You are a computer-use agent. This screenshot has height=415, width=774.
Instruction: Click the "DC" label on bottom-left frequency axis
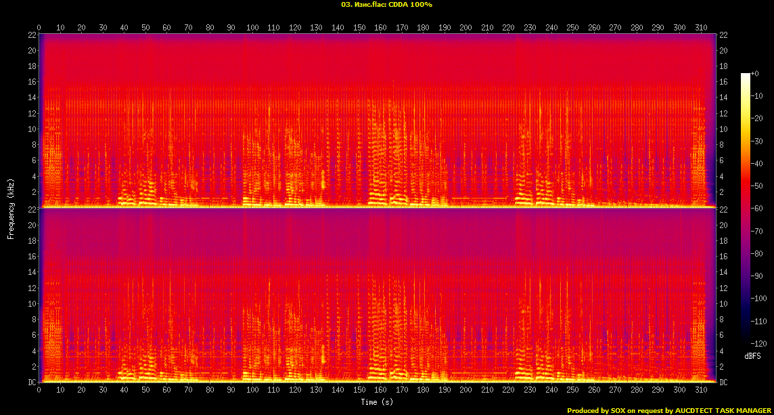point(31,383)
